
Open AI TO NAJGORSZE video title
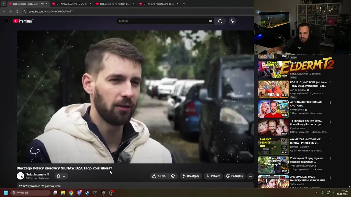click(306, 104)
